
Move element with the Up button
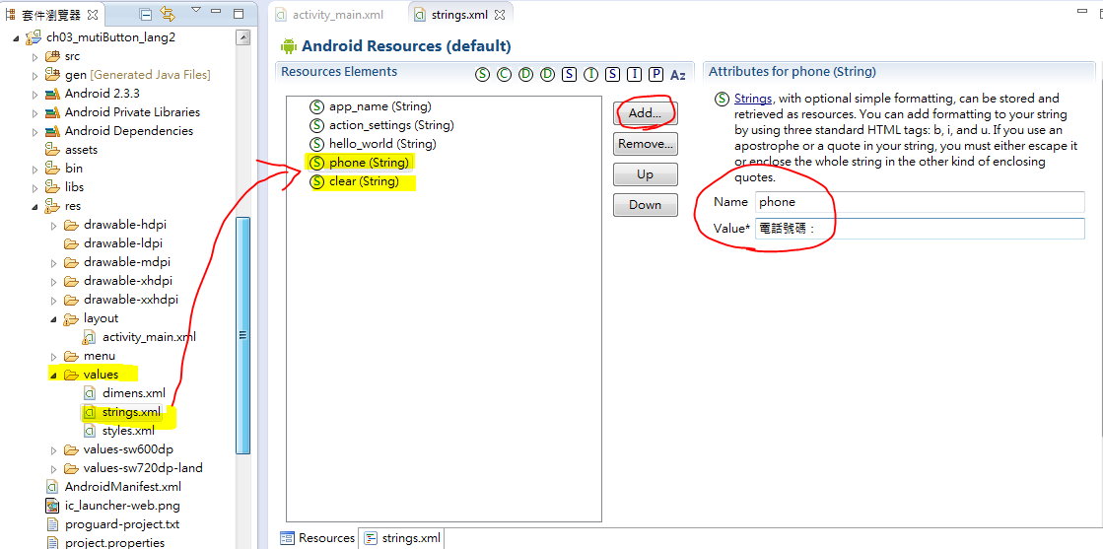tap(645, 174)
